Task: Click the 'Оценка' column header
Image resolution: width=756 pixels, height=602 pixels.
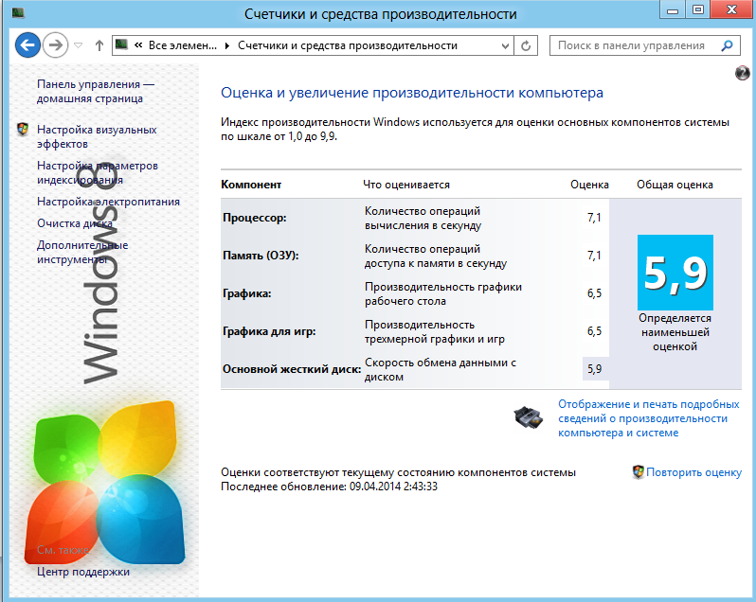Action: coord(589,185)
